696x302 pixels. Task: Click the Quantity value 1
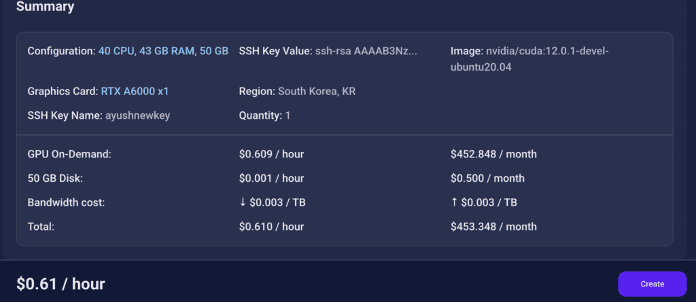288,116
